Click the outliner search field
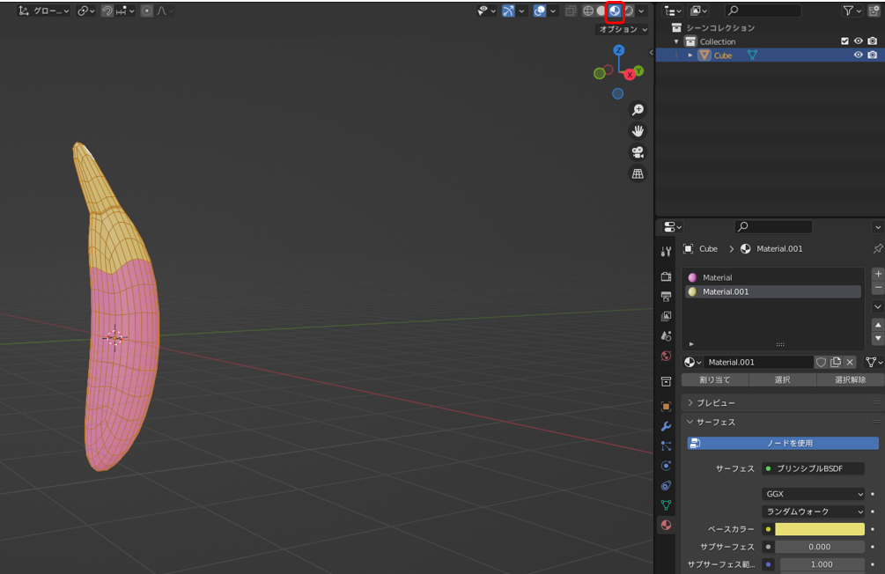The width and height of the screenshot is (885, 574). tap(763, 11)
